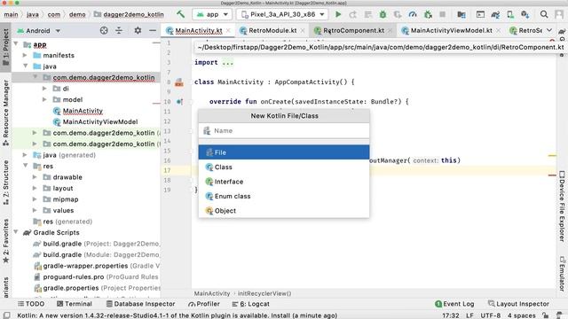Close the MainActivity.kt tab
This screenshot has height=319, width=568.
point(228,31)
